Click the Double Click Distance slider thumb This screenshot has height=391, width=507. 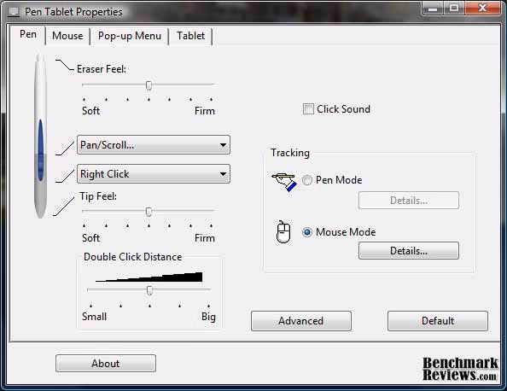click(149, 290)
